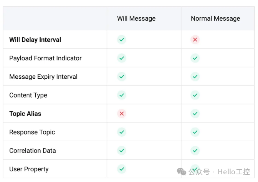Click the User Property row label
The image size is (258, 182).
[x=29, y=169]
